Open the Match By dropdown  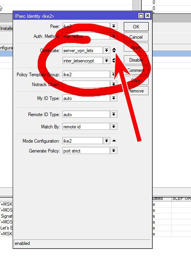coord(113,127)
